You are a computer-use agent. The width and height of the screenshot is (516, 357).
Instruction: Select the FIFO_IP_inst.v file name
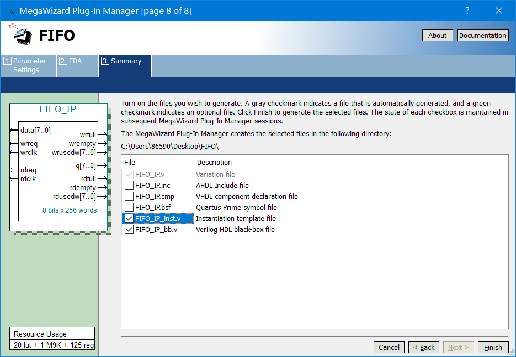[x=158, y=218]
